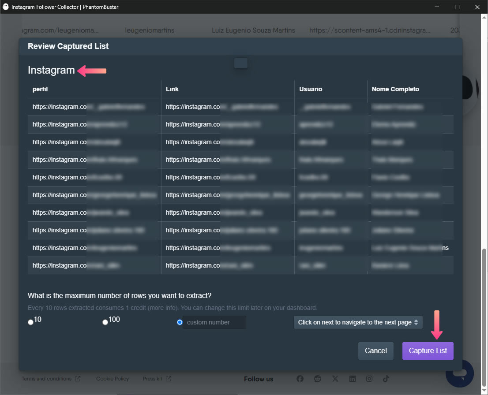Select the custom number radio option

pyautogui.click(x=180, y=322)
